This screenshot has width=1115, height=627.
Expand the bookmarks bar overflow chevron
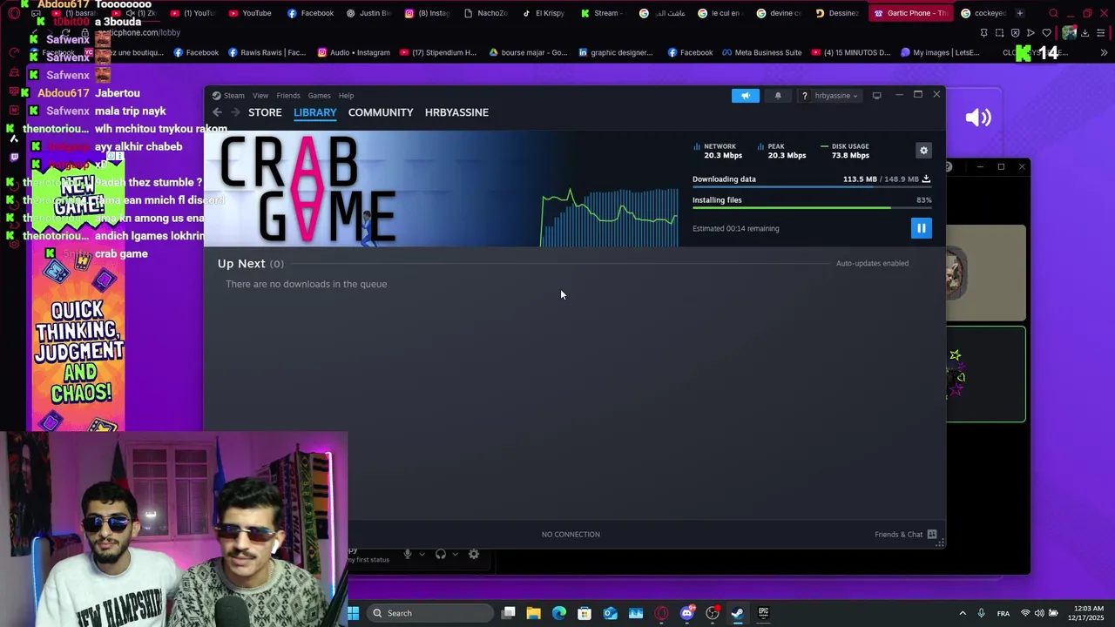[x=1104, y=53]
